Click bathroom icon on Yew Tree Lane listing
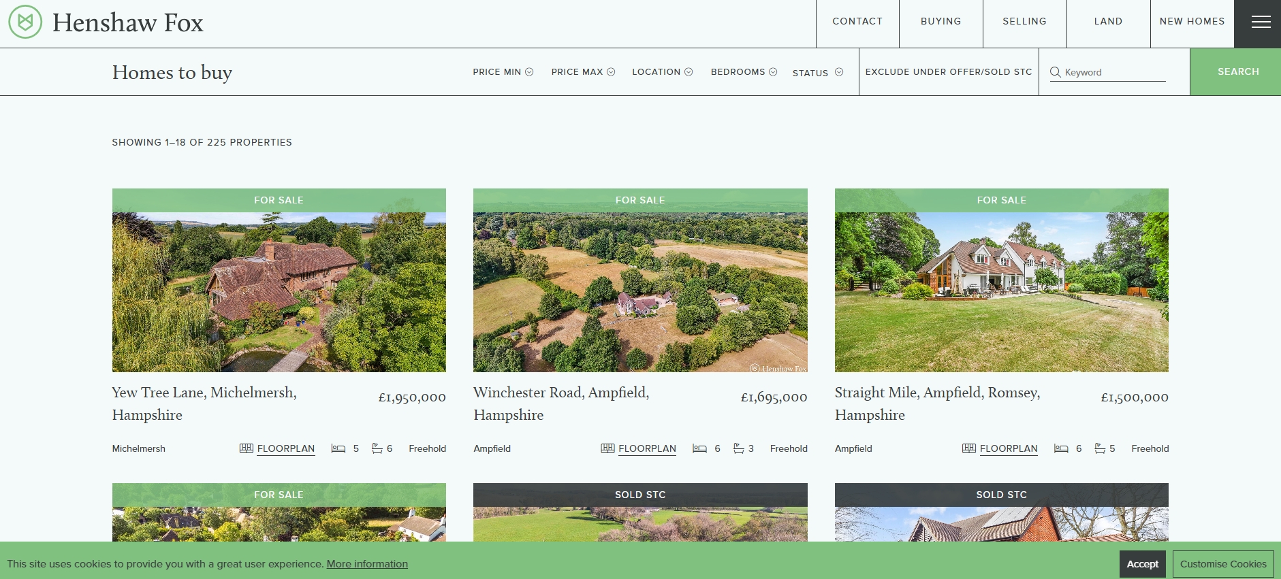Viewport: 1281px width, 579px height. tap(377, 448)
